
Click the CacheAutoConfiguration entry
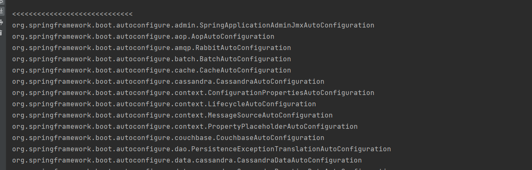[x=152, y=70]
